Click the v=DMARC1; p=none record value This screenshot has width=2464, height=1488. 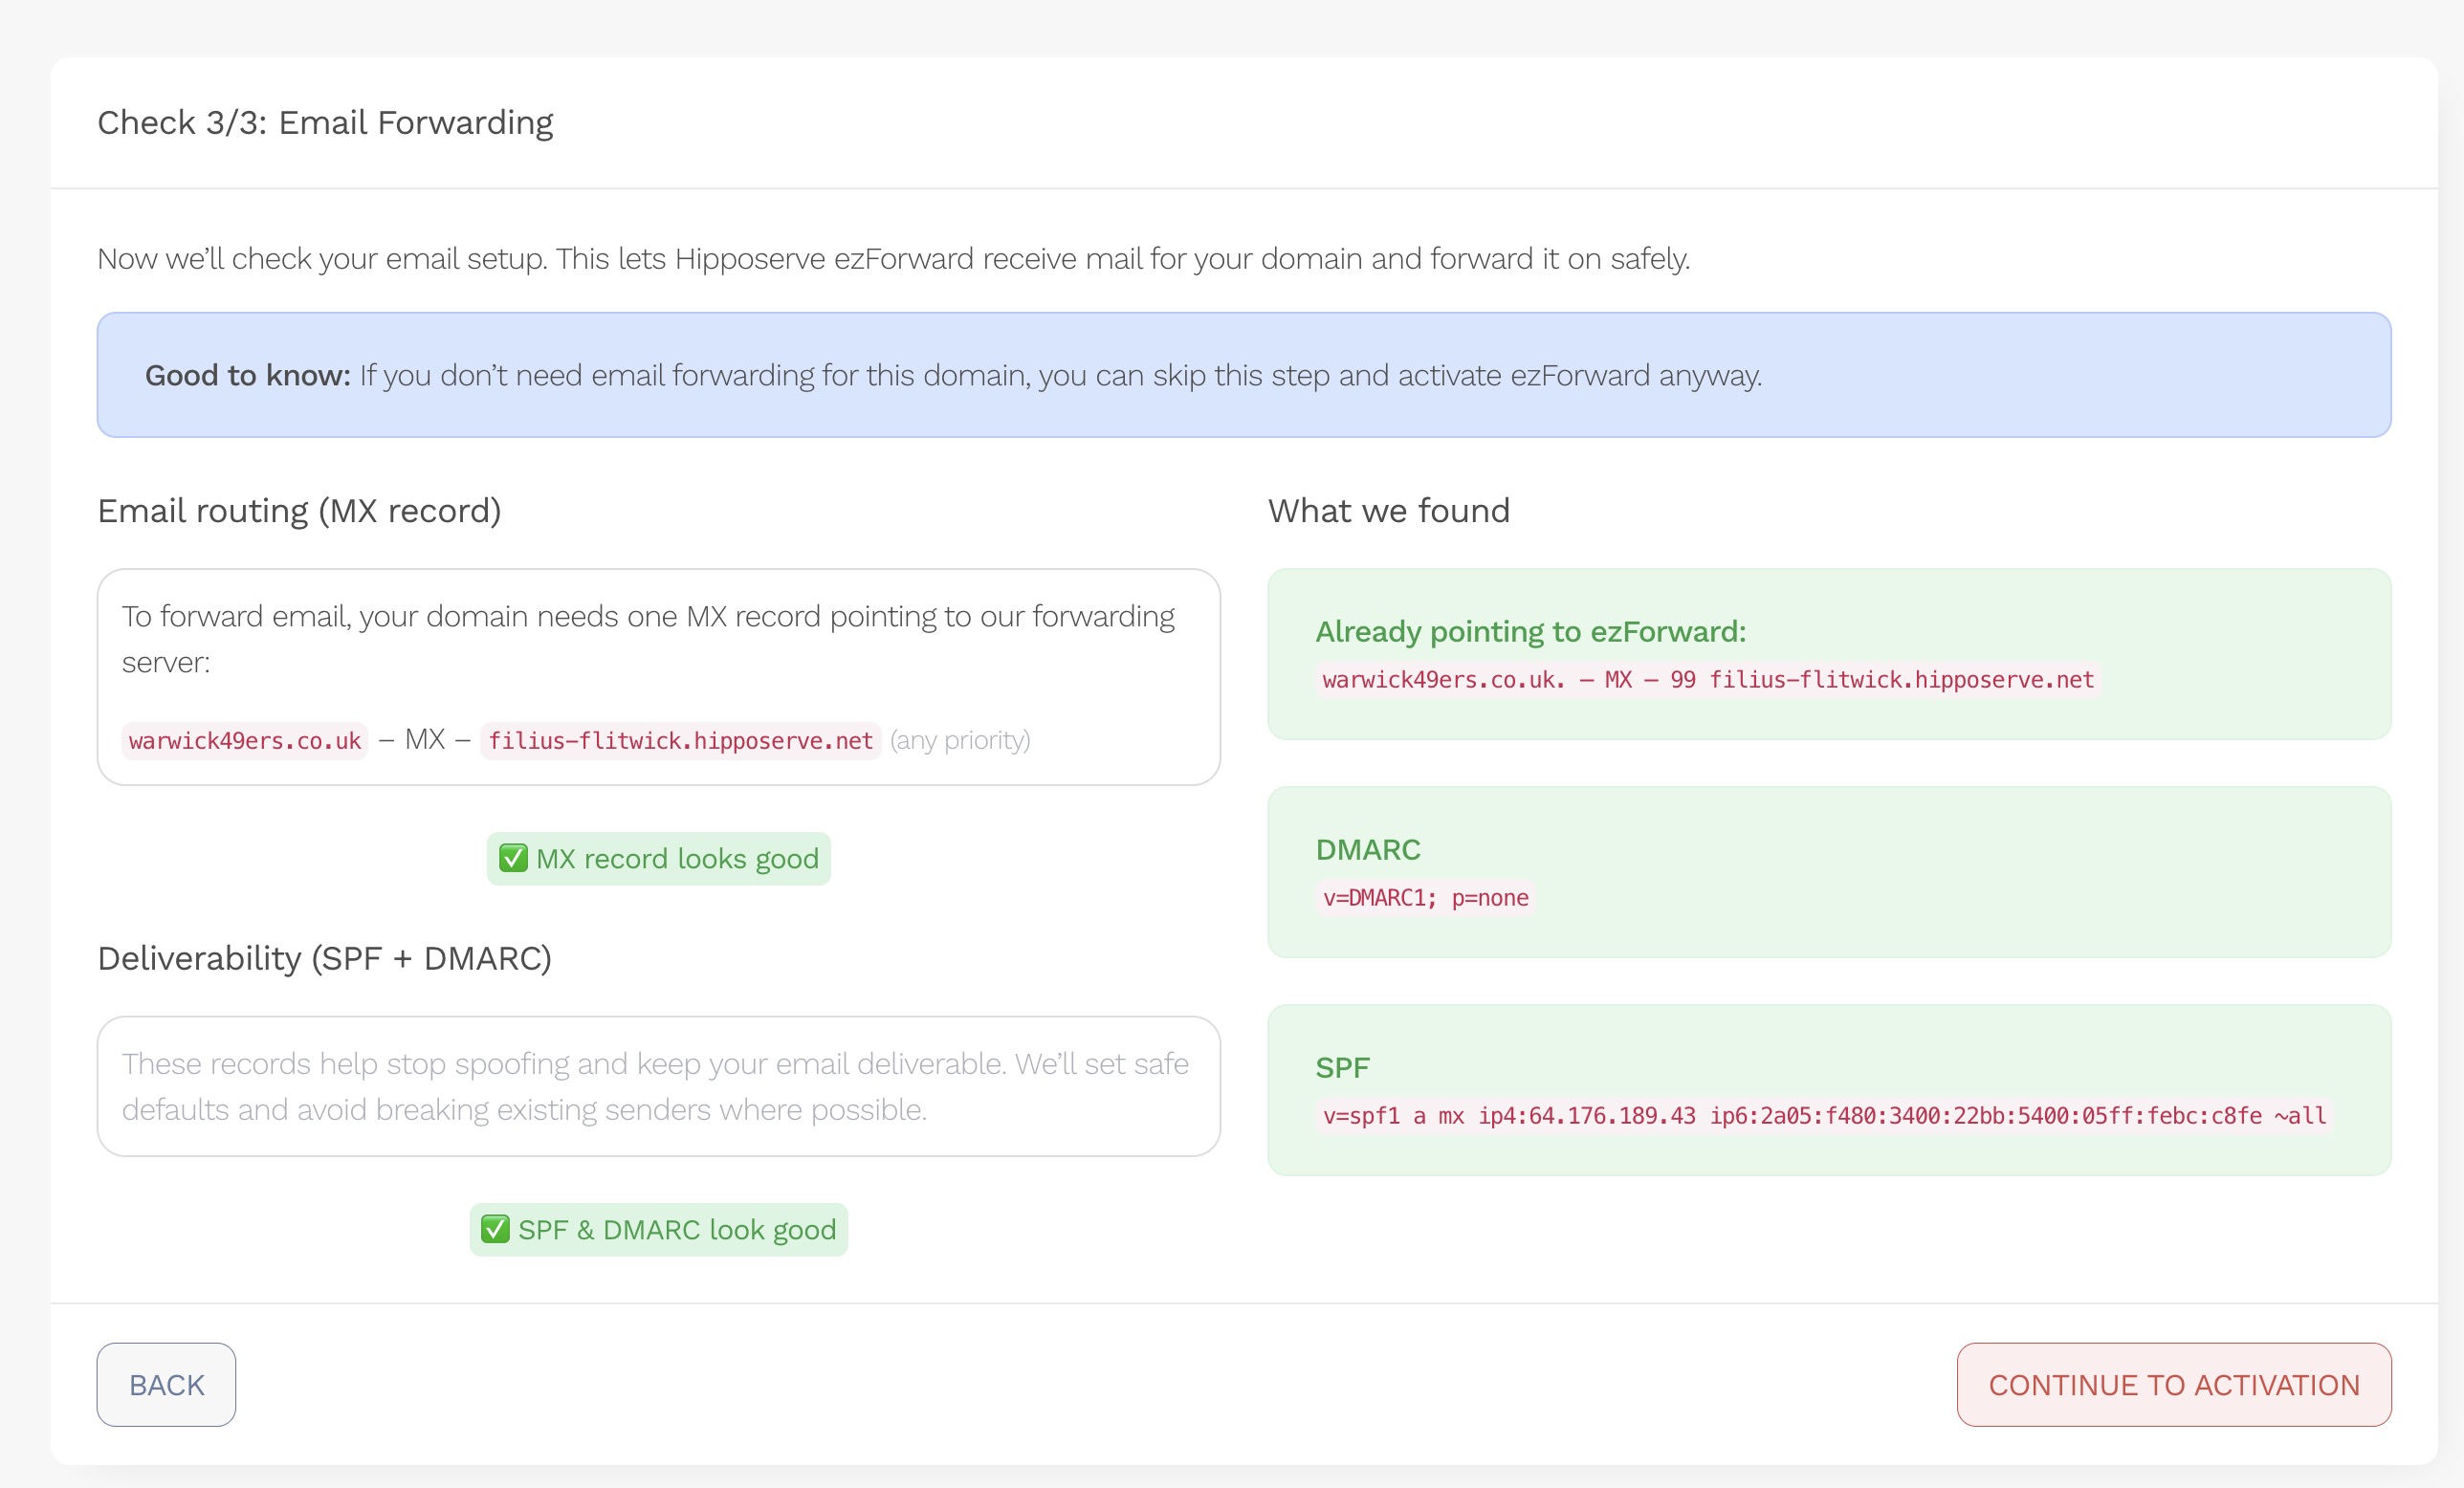[x=1425, y=898]
